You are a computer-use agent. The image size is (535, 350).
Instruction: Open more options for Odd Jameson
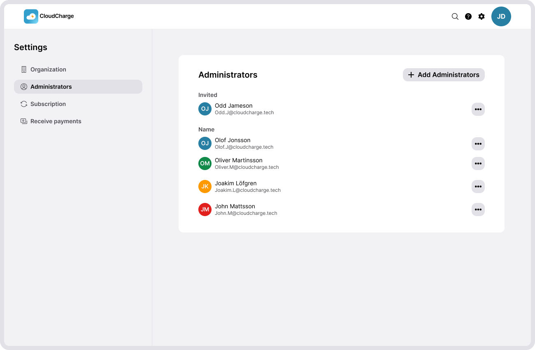click(x=478, y=109)
